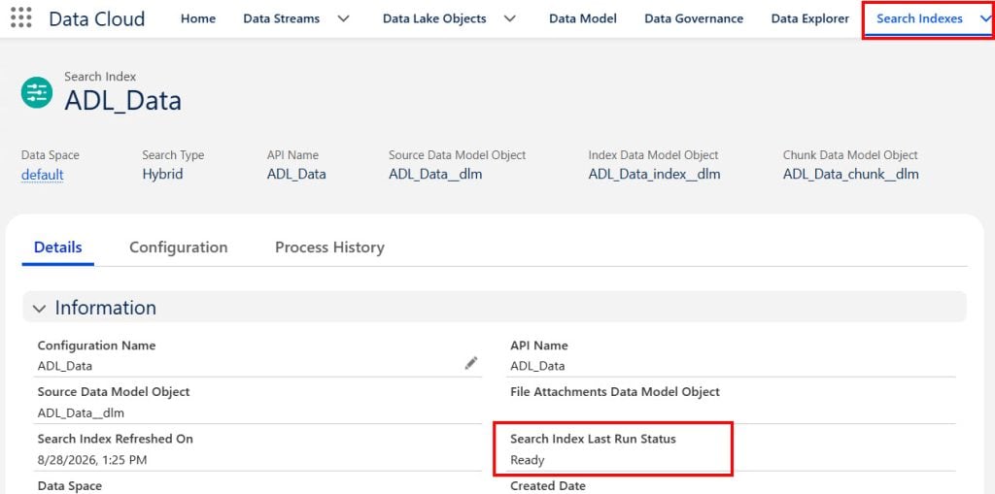Click the Configuration Name value ADL_Data
The image size is (995, 494).
point(65,366)
